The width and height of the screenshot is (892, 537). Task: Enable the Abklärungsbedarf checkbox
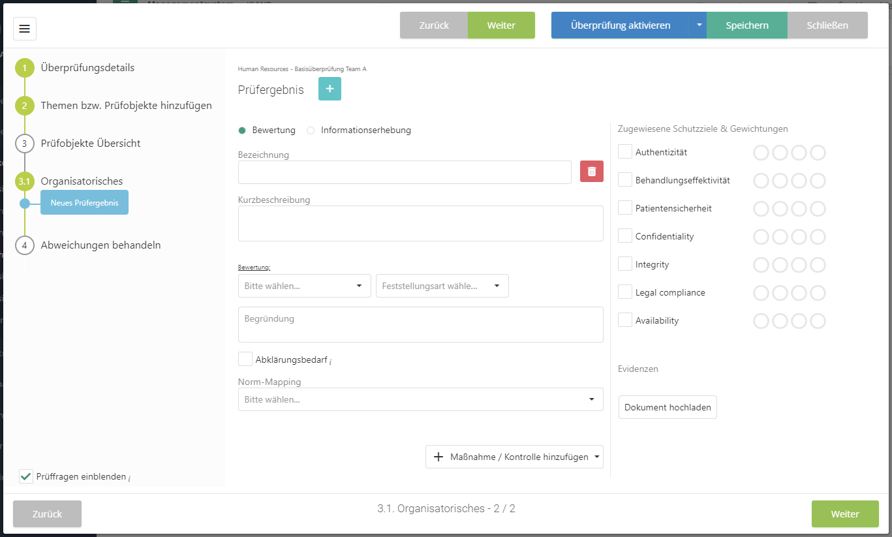(245, 359)
